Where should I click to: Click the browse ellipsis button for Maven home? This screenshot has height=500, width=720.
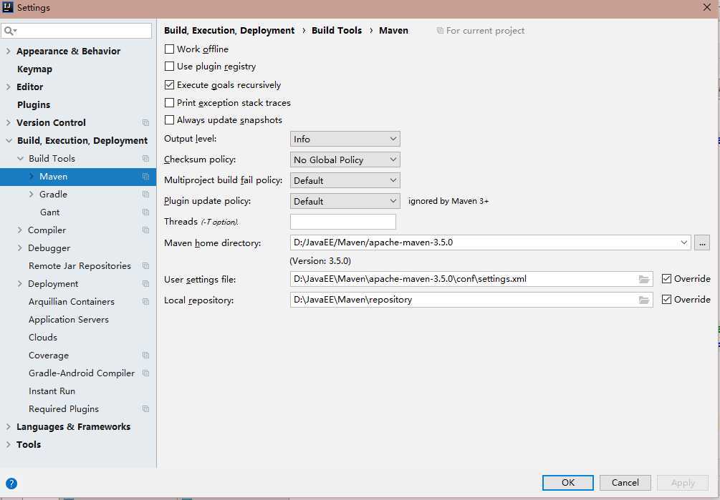[x=702, y=243]
